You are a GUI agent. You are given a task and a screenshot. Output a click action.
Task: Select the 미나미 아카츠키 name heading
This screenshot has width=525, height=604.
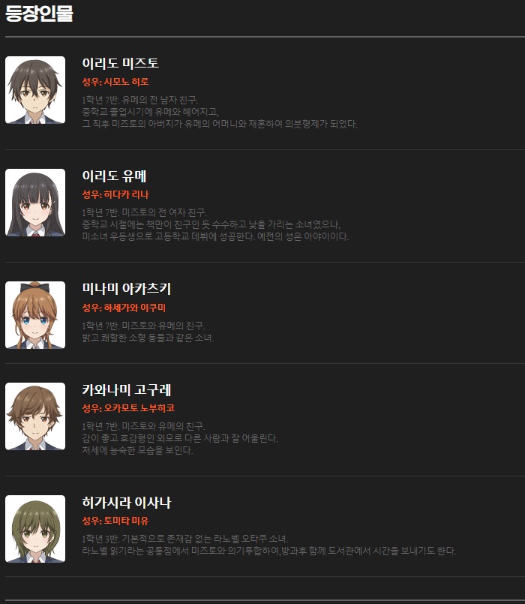point(126,289)
